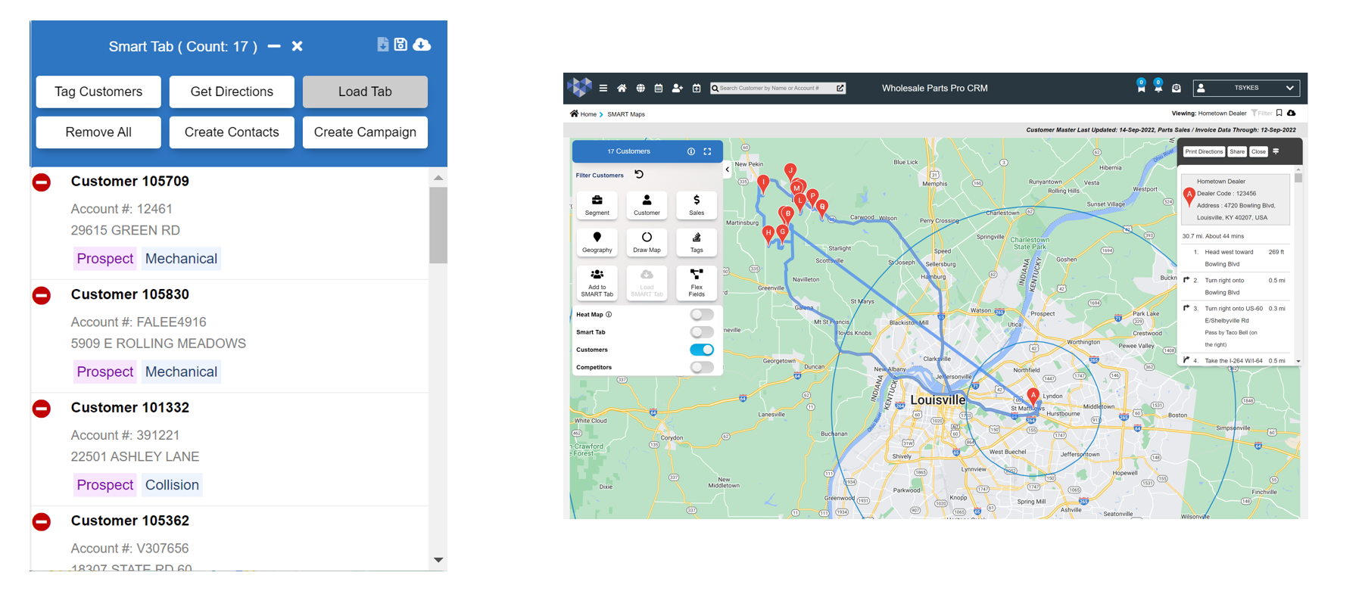The width and height of the screenshot is (1362, 591).
Task: Click the external link icon beside search field
Action: click(840, 89)
